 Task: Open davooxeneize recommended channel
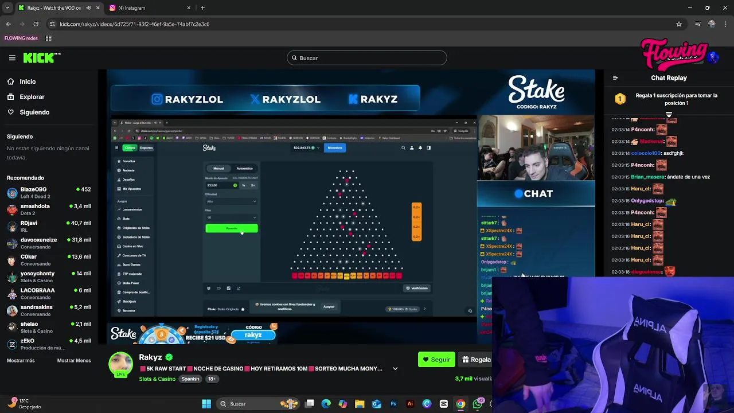coord(49,243)
